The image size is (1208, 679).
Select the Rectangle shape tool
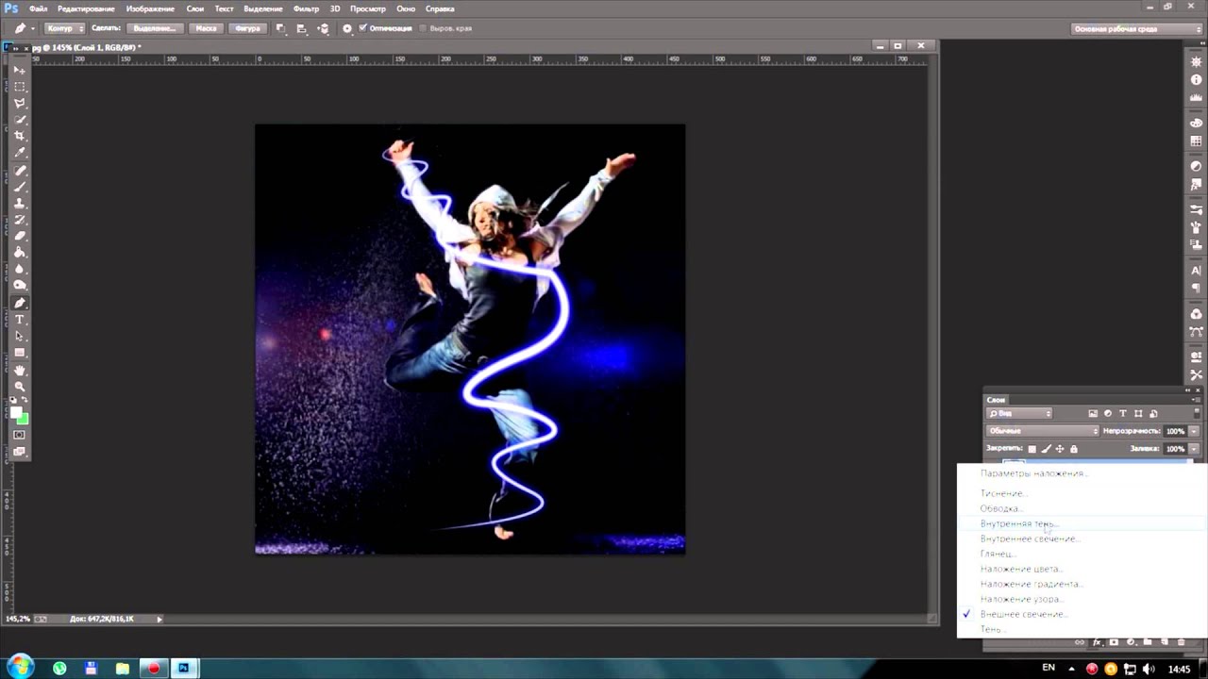tap(20, 353)
